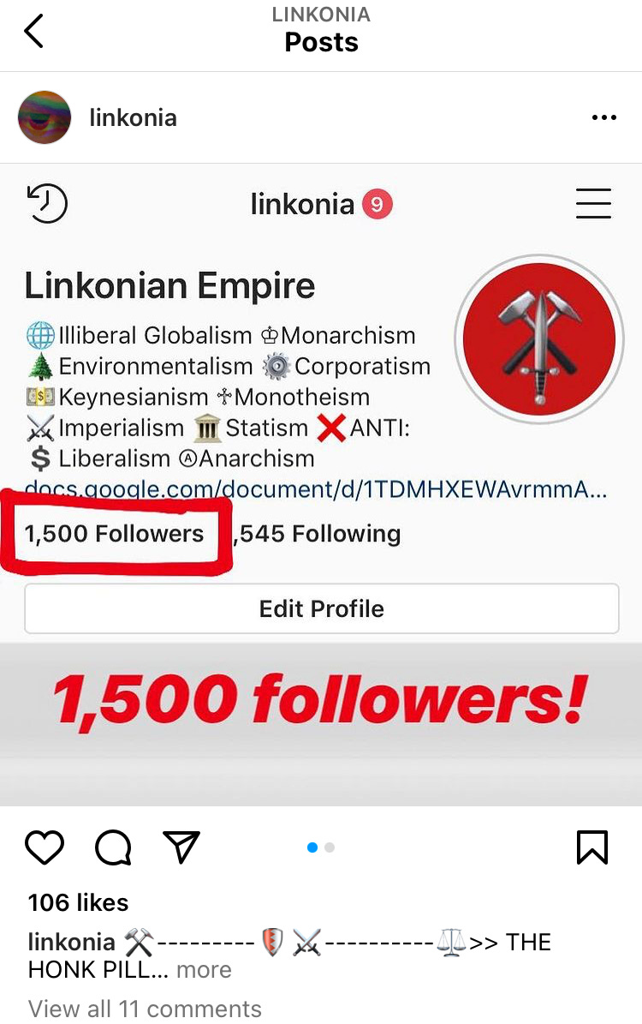
Task: Open the docs.google.com document link
Action: click(x=316, y=488)
